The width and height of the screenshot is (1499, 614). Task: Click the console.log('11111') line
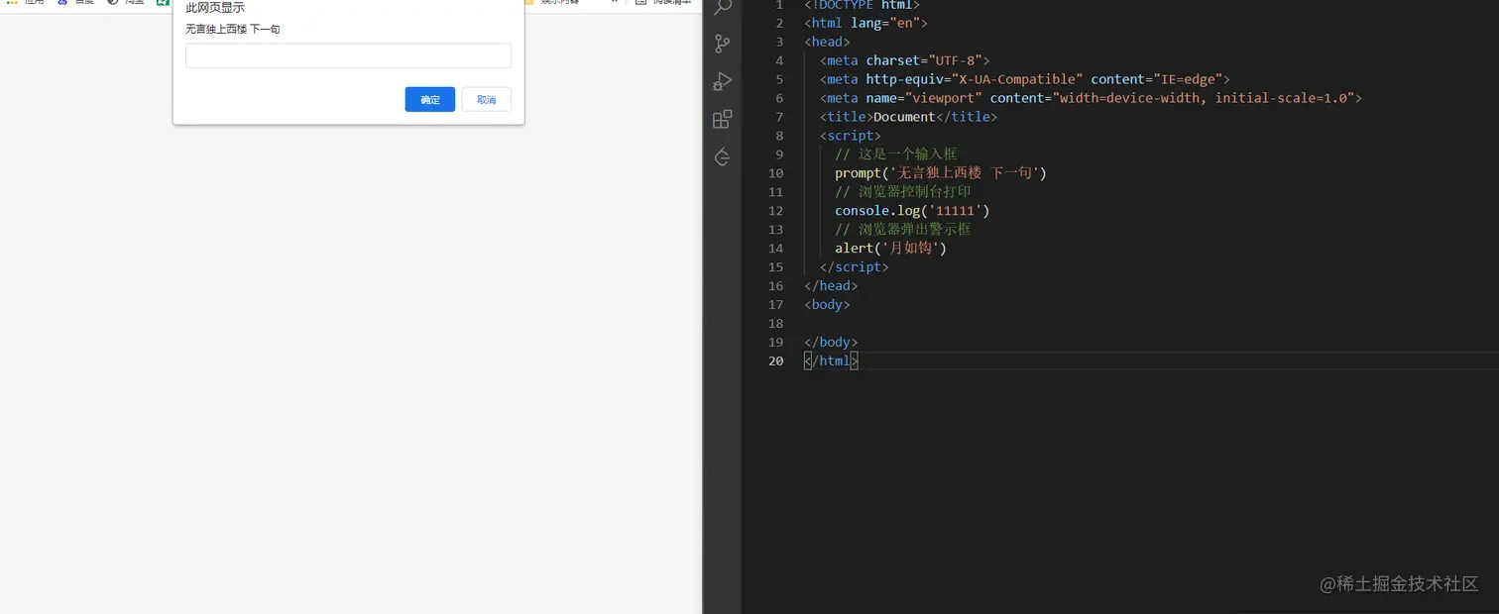point(912,211)
